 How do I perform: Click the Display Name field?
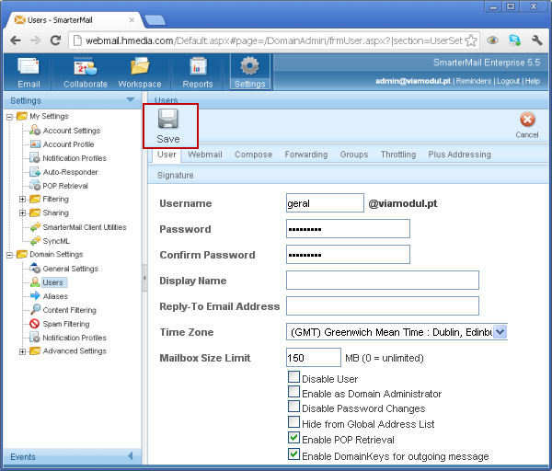(x=383, y=281)
